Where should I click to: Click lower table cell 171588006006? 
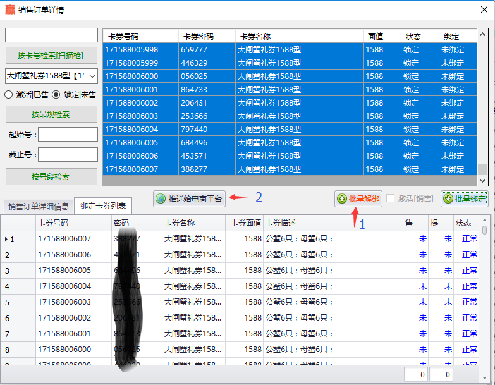pyautogui.click(x=73, y=255)
